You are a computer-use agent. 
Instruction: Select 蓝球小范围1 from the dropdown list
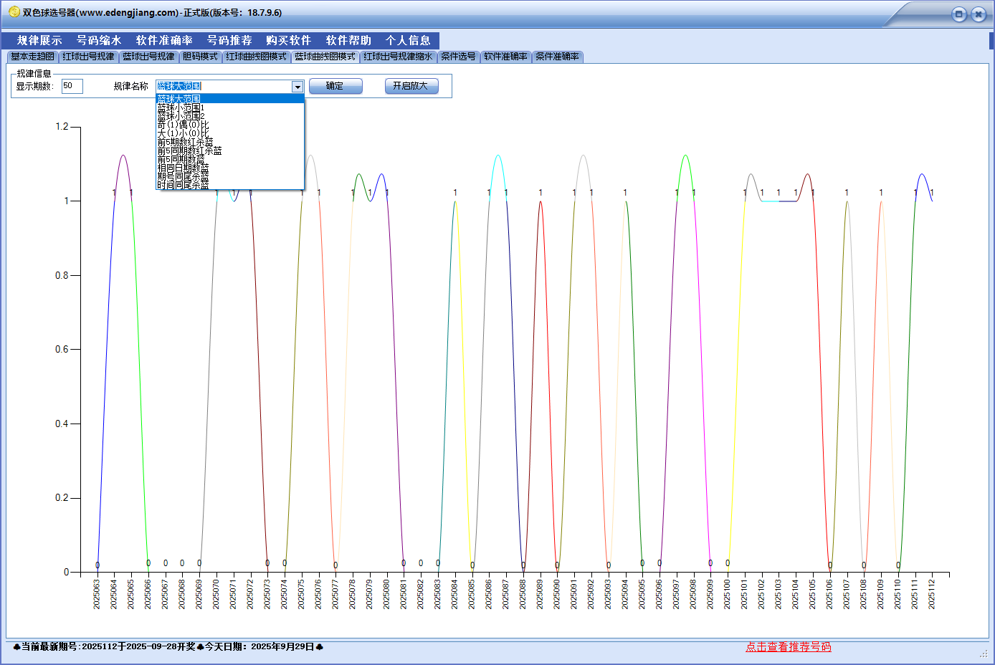click(181, 107)
